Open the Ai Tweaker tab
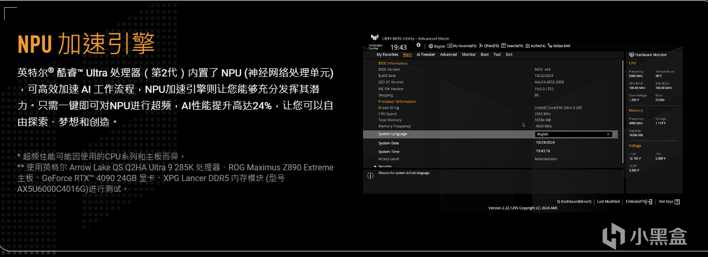This screenshot has height=257, width=708. pyautogui.click(x=426, y=54)
